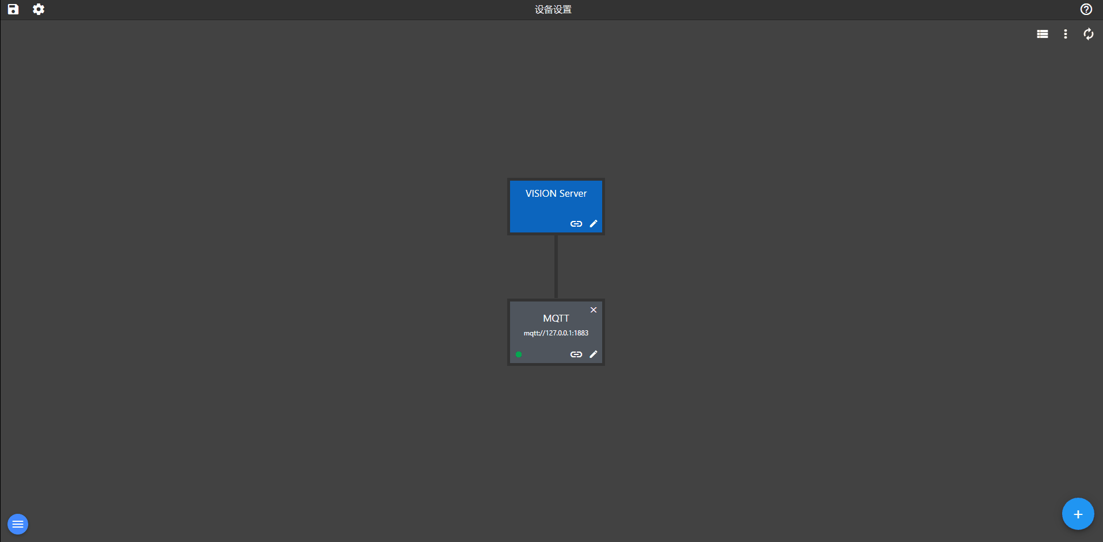Open settings gear in top bar
The height and width of the screenshot is (542, 1103).
39,9
